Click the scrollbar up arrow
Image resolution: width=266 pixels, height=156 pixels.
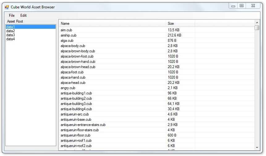[x=257, y=22]
